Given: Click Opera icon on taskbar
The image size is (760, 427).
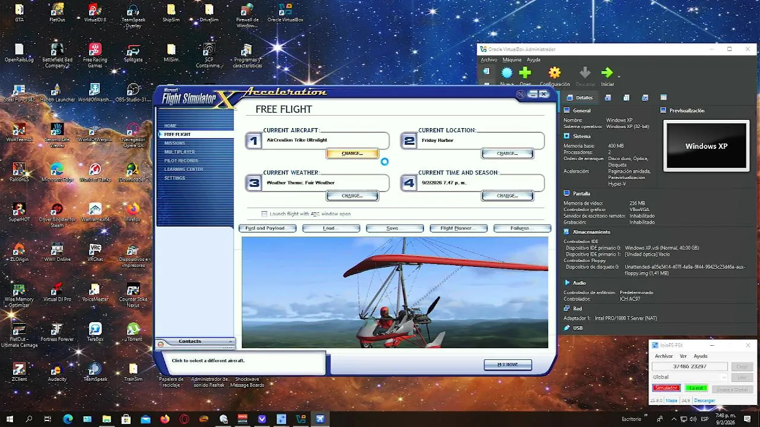Looking at the screenshot, I should [x=184, y=419].
